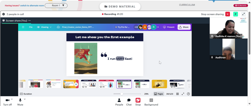Click the 2 people in call label

(x=15, y=14)
